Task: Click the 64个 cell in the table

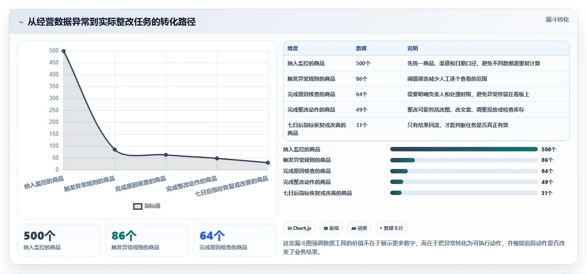Action: [361, 94]
